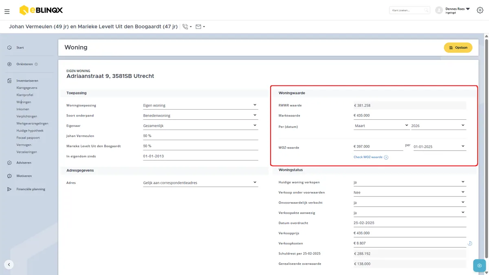Save with the Opslaan button
This screenshot has width=489, height=275.
coord(458,48)
